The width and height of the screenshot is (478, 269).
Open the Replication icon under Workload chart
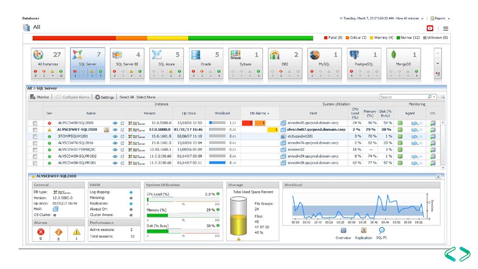tap(363, 231)
